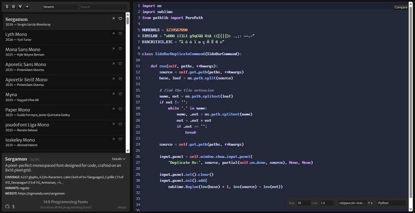Click the 169 Programming Fonts heading
The image size is (415, 213).
click(x=66, y=202)
